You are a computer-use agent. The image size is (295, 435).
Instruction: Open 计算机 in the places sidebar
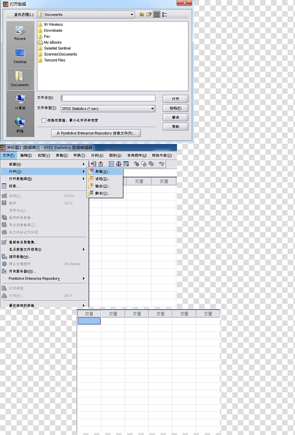tap(20, 102)
